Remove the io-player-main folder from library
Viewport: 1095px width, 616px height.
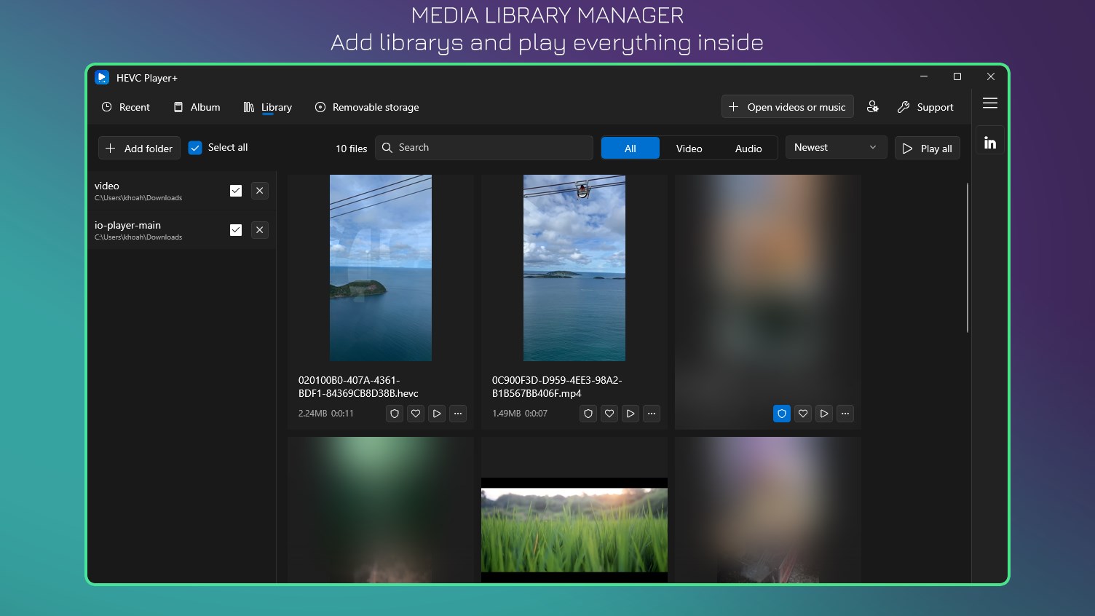click(x=260, y=230)
